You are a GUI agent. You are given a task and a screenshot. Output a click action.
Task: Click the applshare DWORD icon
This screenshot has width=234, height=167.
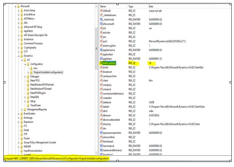101,59
